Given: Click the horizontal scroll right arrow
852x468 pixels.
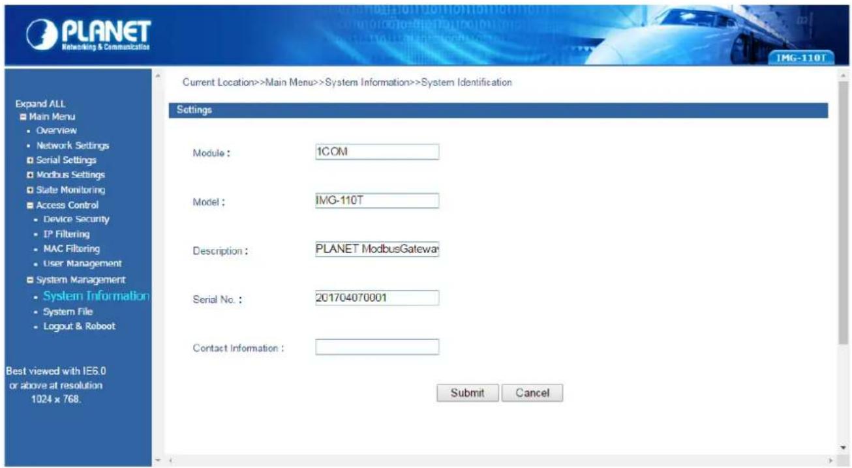Looking at the screenshot, I should point(831,461).
